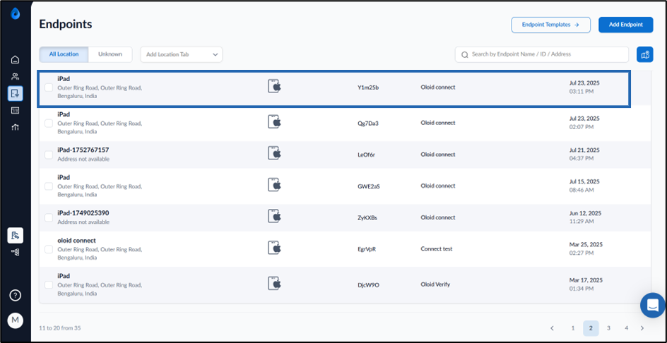Open the Users icon in sidebar
The height and width of the screenshot is (343, 667).
click(16, 76)
